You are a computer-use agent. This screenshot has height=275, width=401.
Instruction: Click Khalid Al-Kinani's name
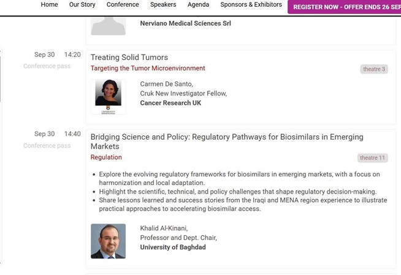coord(164,228)
